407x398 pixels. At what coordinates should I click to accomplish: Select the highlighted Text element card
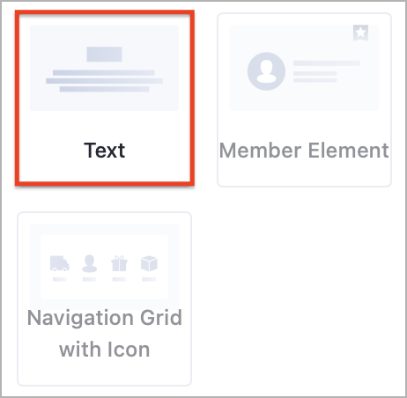point(105,98)
